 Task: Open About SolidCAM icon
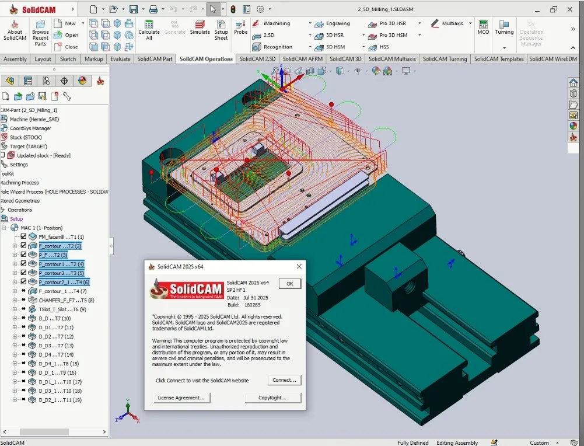click(x=15, y=30)
